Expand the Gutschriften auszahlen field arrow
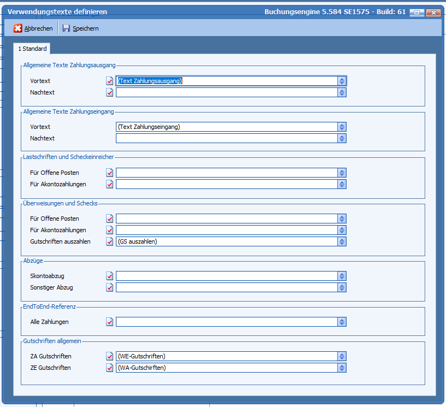Screen dimensions: 446x407 coord(342,241)
